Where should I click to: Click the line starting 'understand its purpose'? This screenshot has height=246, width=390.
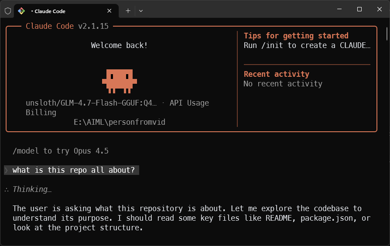click(192, 218)
